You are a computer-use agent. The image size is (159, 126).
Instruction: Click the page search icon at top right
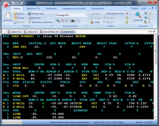coord(150,13)
